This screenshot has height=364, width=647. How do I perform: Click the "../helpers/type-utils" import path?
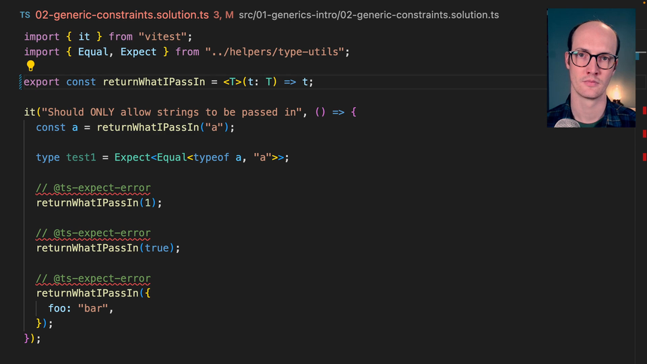276,52
